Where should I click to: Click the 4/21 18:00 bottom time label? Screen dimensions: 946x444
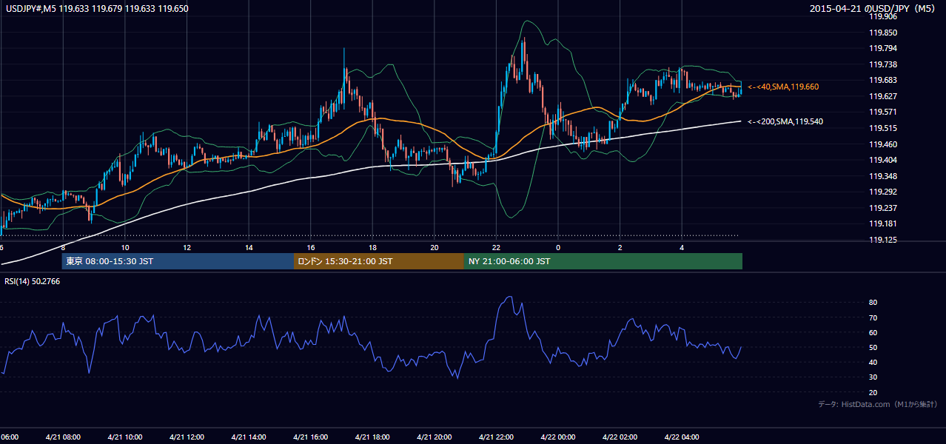click(x=372, y=437)
